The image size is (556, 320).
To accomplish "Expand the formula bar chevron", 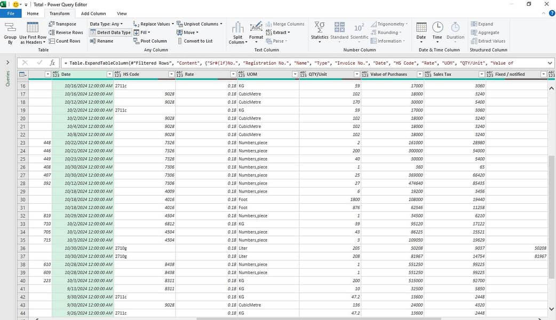I will (550, 63).
